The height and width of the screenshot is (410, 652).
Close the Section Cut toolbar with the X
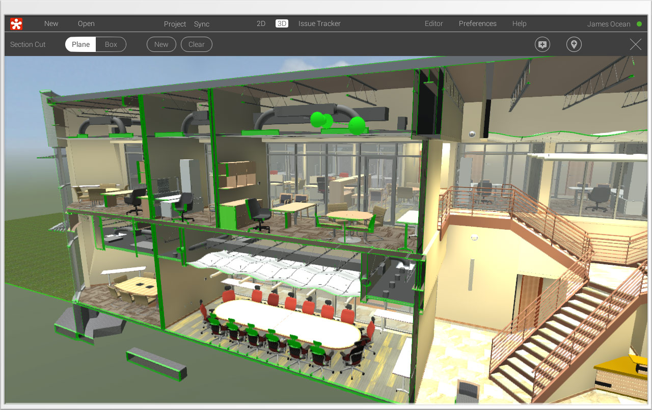coord(635,44)
